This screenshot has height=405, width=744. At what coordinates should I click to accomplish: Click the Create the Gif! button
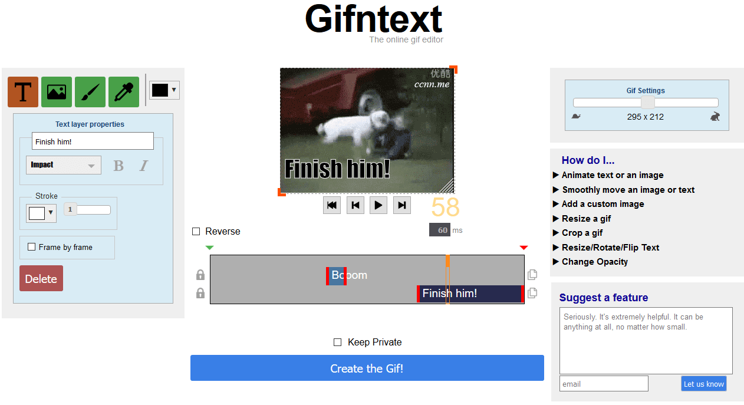tap(367, 368)
